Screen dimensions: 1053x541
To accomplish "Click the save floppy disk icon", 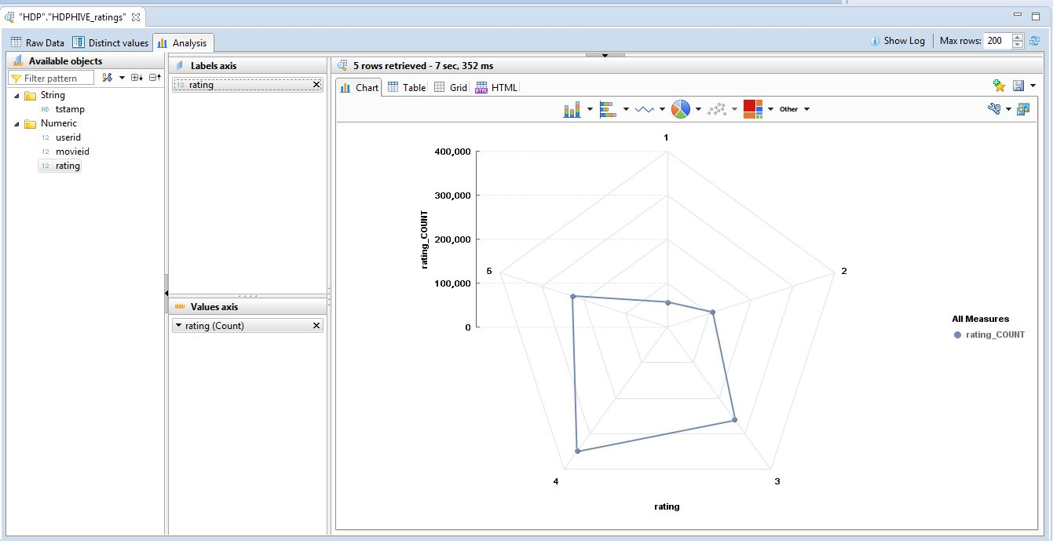I will (1018, 86).
